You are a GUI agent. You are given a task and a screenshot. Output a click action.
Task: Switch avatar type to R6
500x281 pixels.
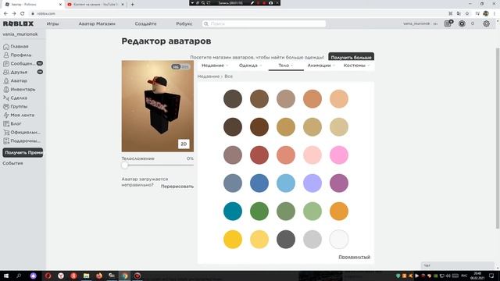pos(176,67)
